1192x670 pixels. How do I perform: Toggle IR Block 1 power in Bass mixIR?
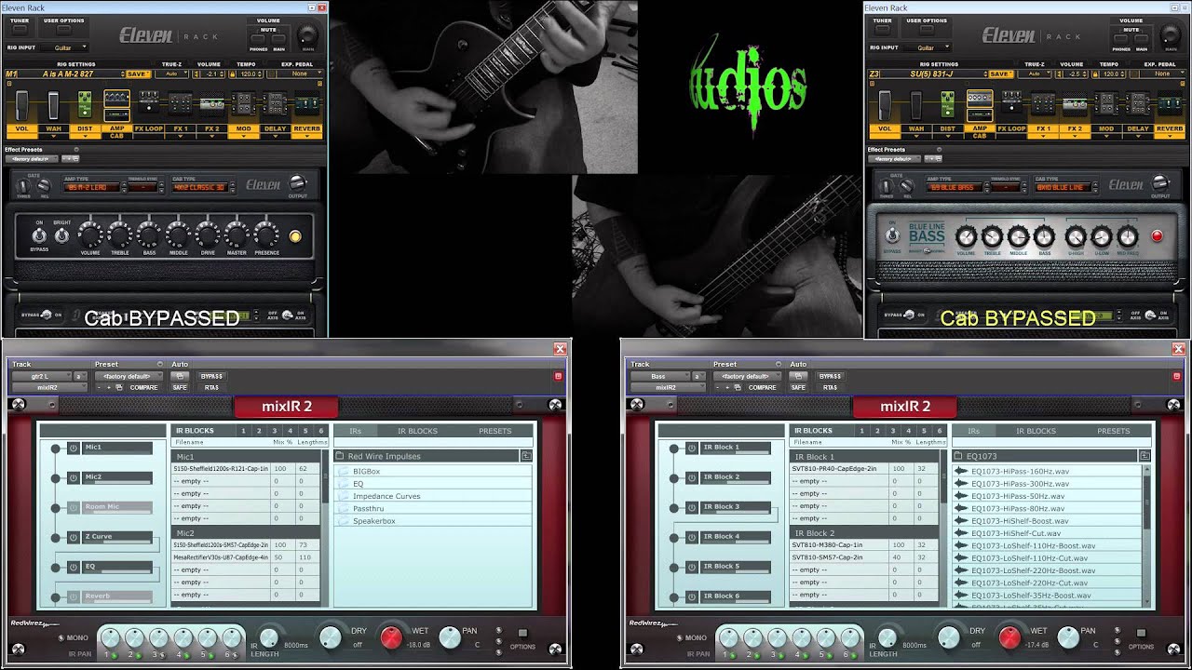pos(692,449)
